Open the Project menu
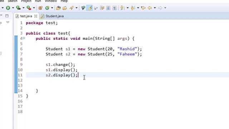229x129 pixels. (x=26, y=1)
